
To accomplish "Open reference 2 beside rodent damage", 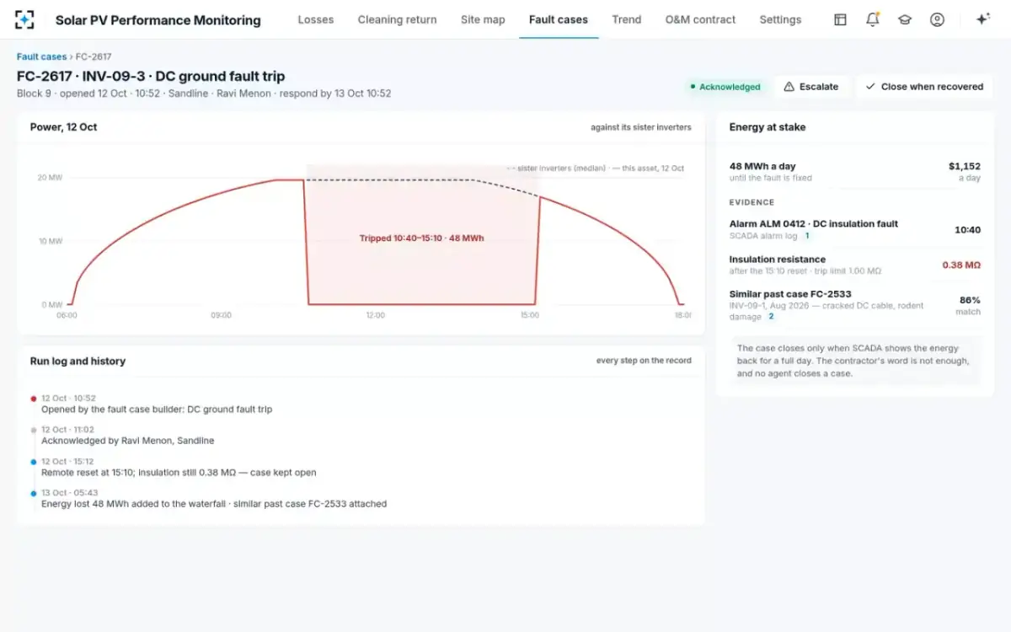I will click(x=771, y=317).
